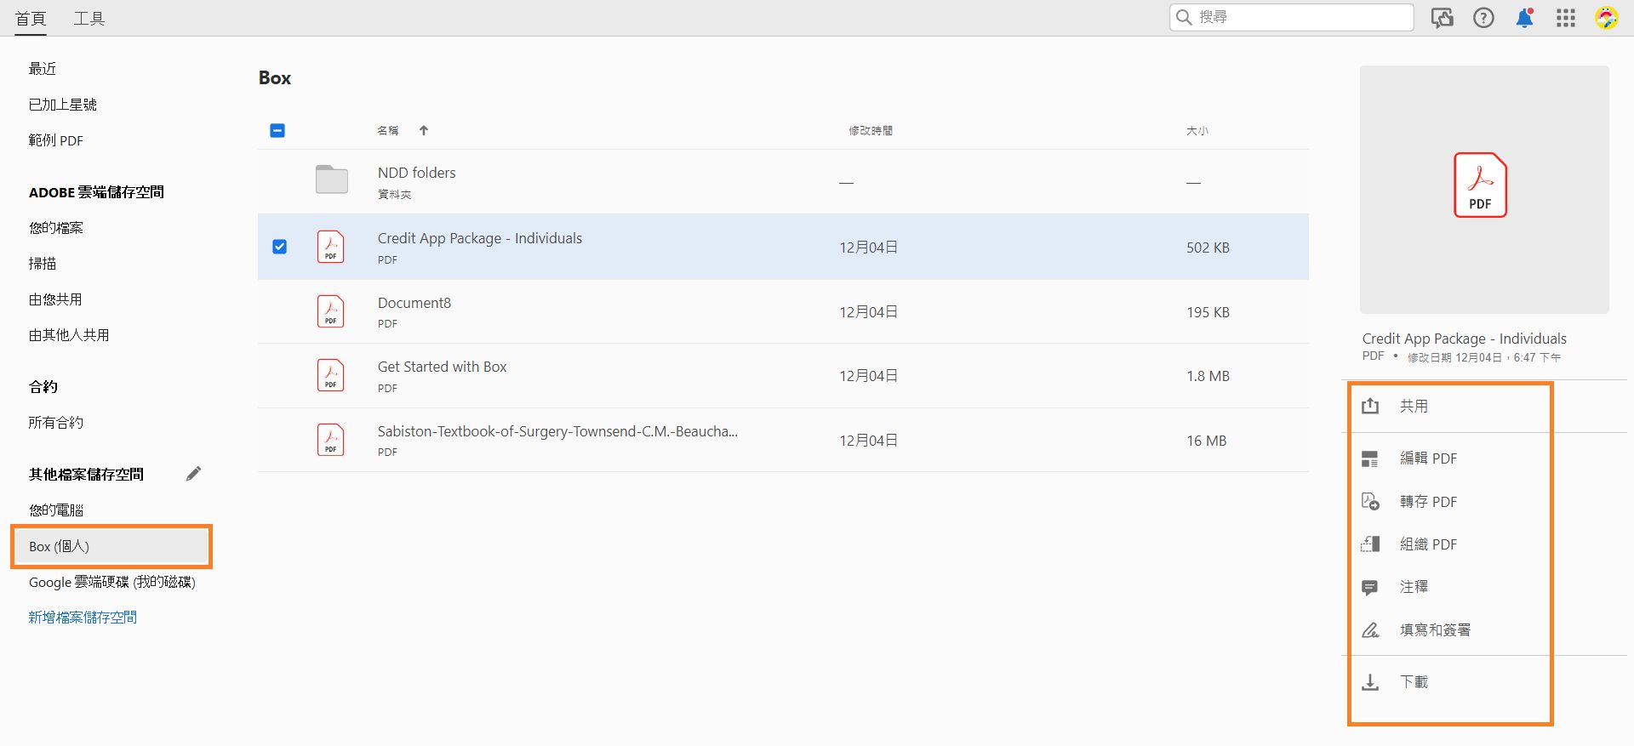Toggle the name column sort arrow

point(424,130)
